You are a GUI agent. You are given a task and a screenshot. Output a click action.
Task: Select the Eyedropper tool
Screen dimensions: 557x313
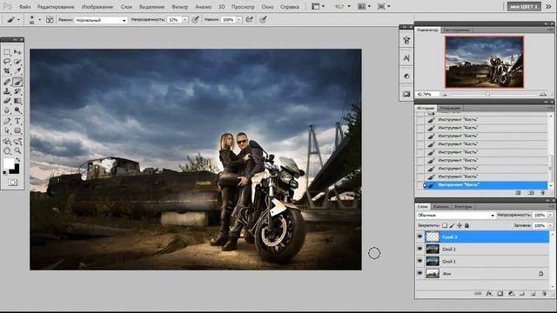coord(17,71)
